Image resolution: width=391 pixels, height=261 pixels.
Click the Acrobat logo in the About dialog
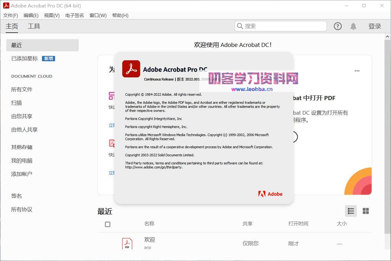[131, 69]
